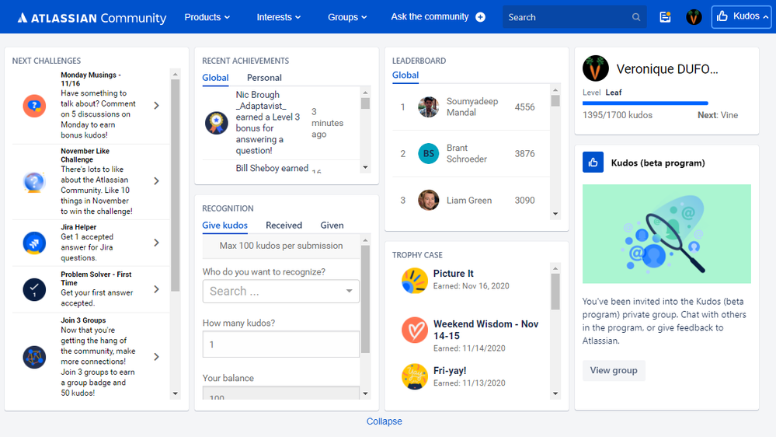This screenshot has width=776, height=437.
Task: Click Veronique DUFO... profile name
Action: 666,69
